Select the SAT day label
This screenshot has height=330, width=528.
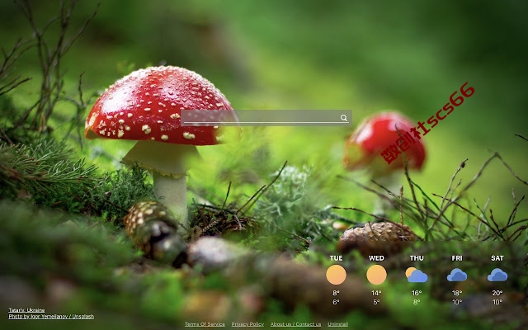point(497,258)
